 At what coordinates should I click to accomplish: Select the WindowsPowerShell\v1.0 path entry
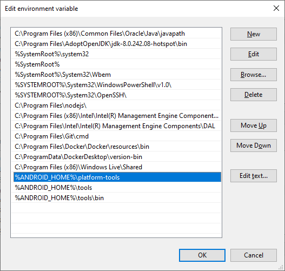coord(116,85)
